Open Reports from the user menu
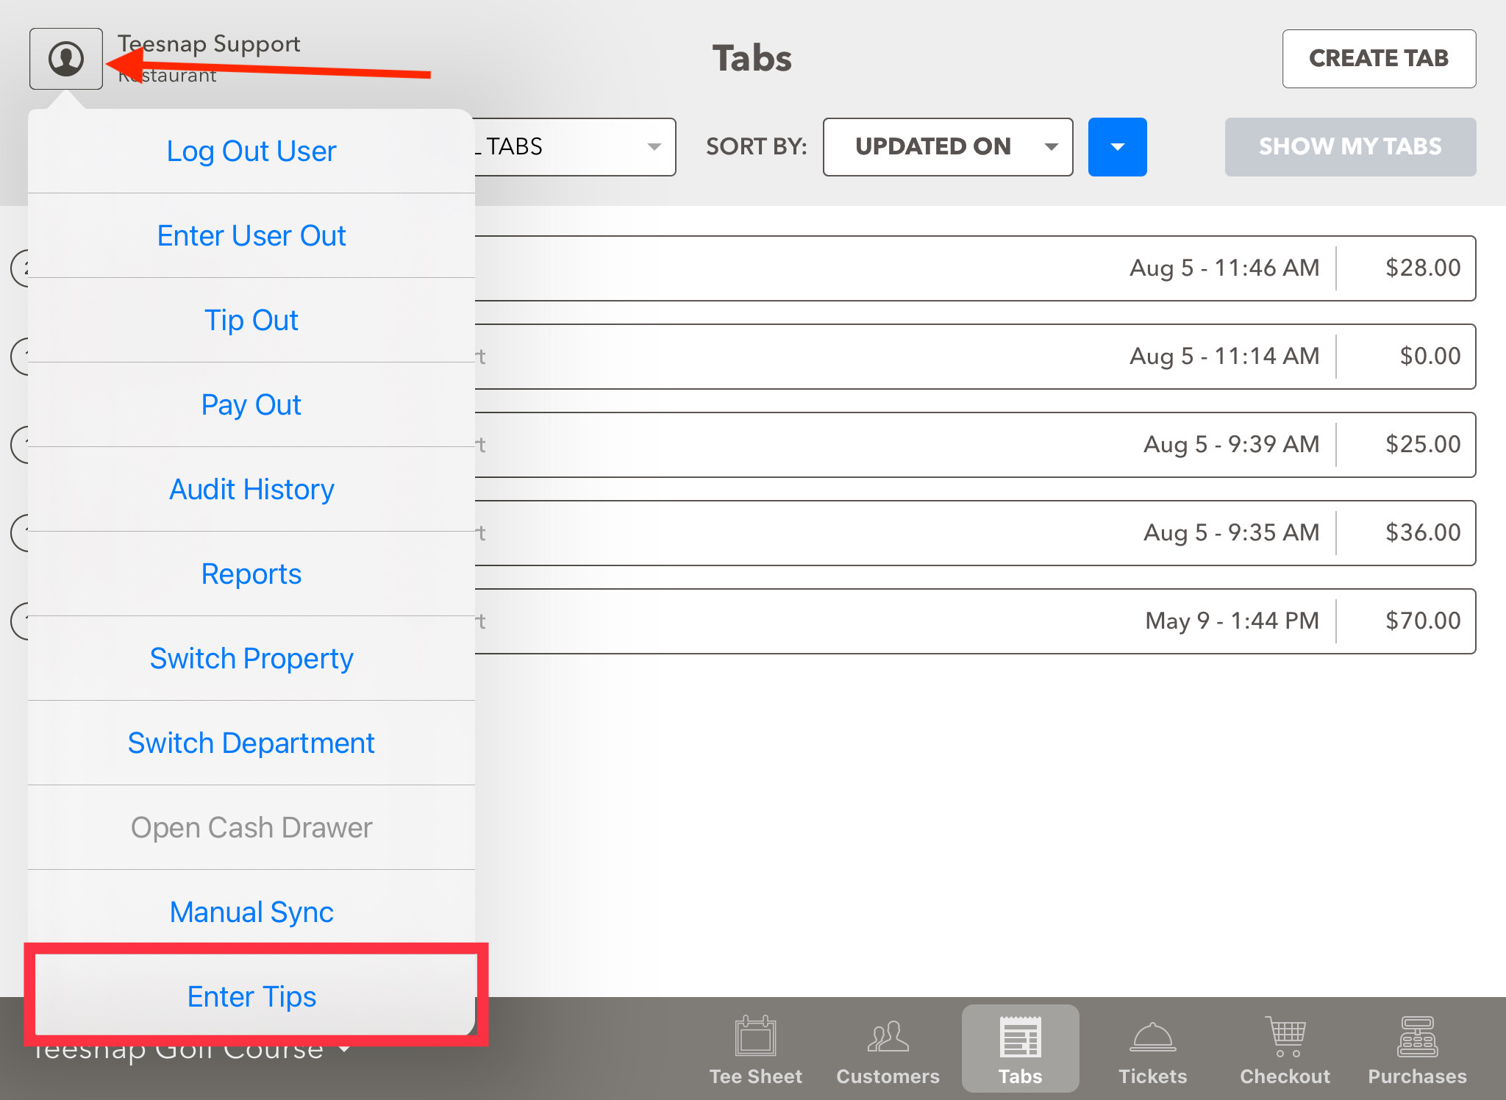Image resolution: width=1506 pixels, height=1100 pixels. pyautogui.click(x=251, y=574)
